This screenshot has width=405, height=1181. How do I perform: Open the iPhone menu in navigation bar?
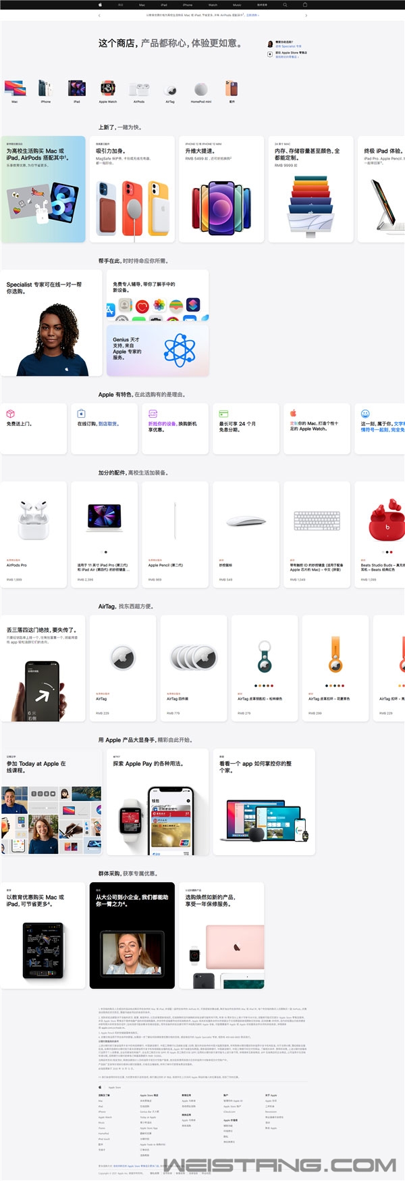click(x=188, y=5)
